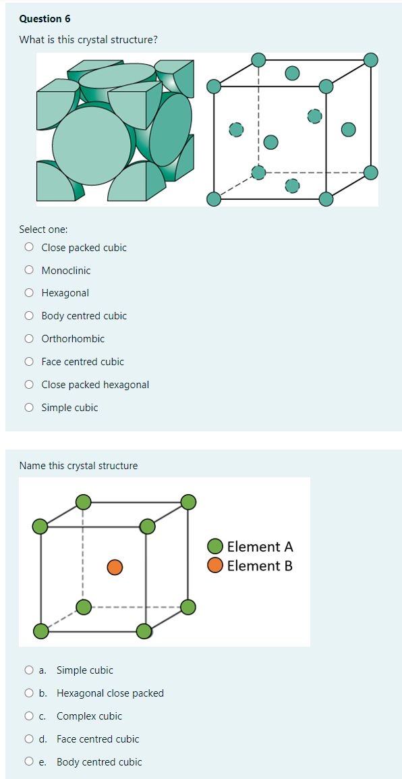Pick answer e, Body centred cubic

click(29, 761)
